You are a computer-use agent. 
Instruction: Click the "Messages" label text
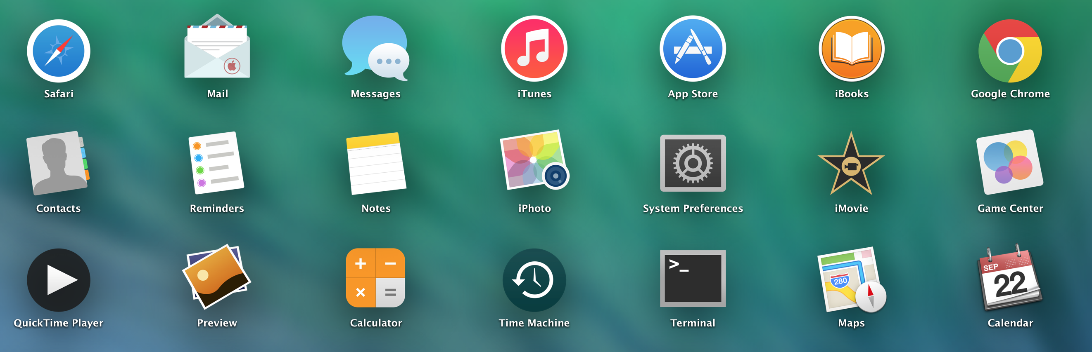pyautogui.click(x=375, y=94)
